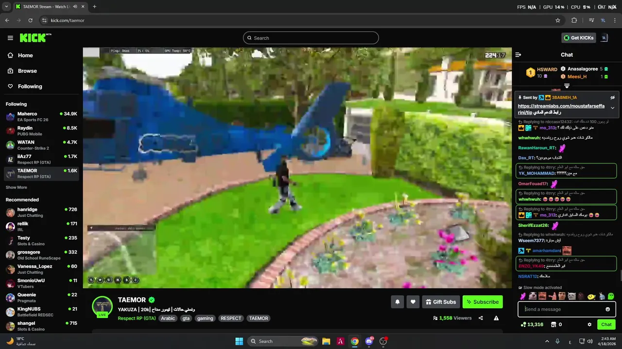Viewport: 622px width, 349px height.
Task: Open recommended channel Testy
Action: (41, 240)
